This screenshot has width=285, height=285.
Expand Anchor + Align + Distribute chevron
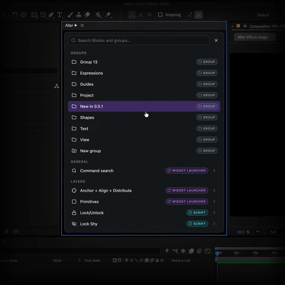pos(214,191)
